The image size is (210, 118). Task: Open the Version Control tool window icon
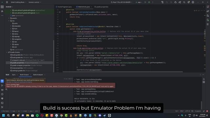pos(2,107)
